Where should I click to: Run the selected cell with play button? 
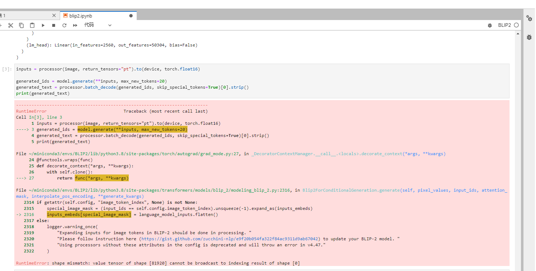[x=43, y=25]
